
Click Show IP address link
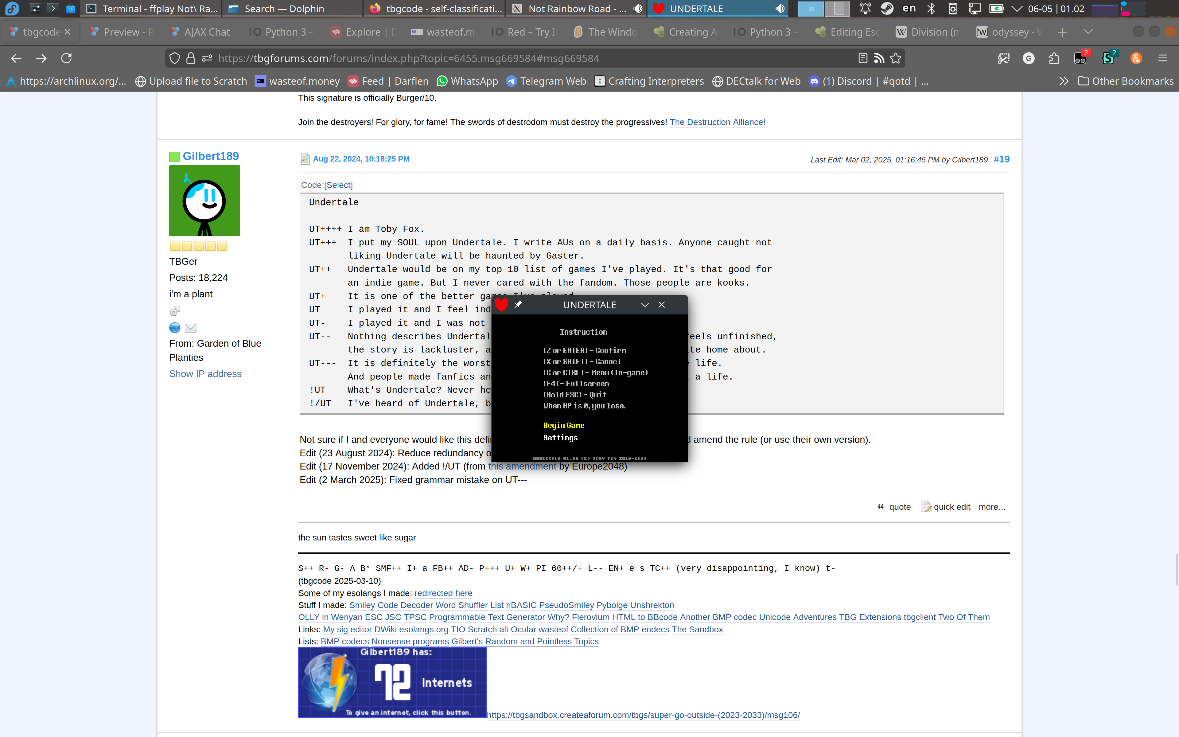point(205,374)
